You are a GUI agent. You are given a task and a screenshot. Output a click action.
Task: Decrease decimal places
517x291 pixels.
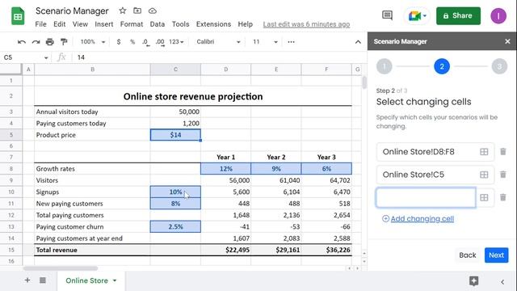[x=145, y=42]
